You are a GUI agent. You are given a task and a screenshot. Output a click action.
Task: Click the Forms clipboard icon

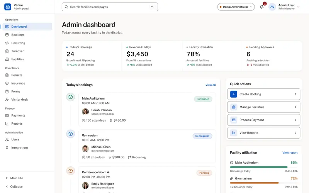pos(7,91)
